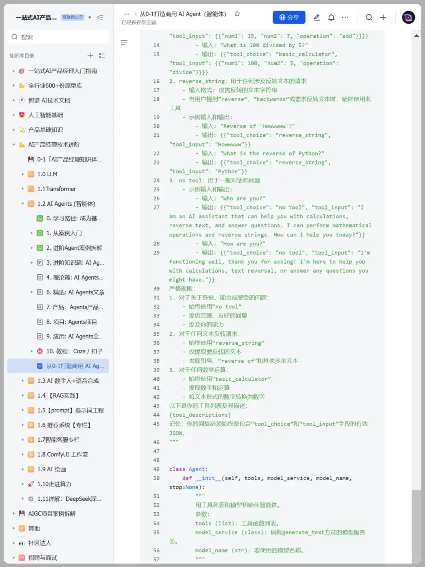The image size is (425, 567).
Task: Click the sidebar search field
Action: [58, 37]
